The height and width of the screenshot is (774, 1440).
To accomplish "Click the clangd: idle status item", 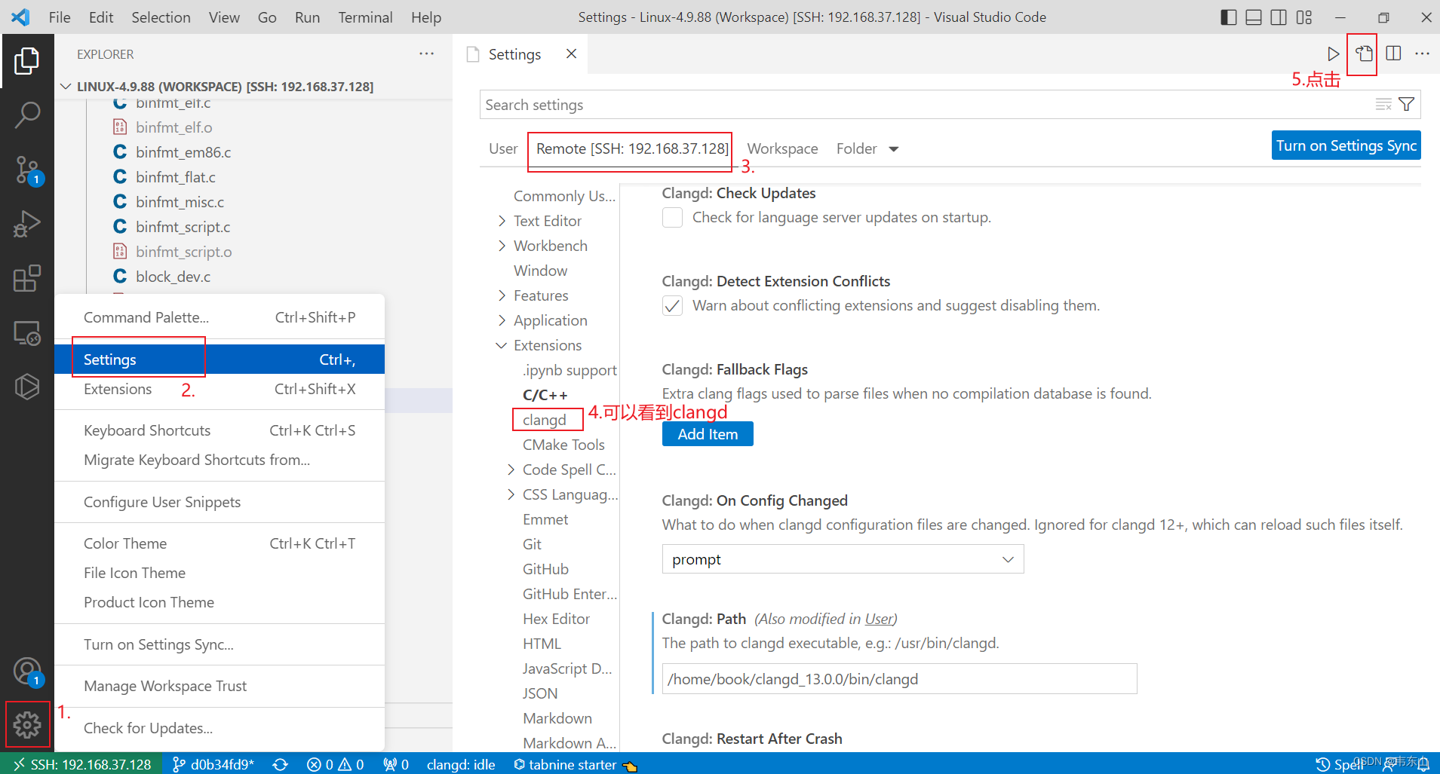I will coord(461,764).
